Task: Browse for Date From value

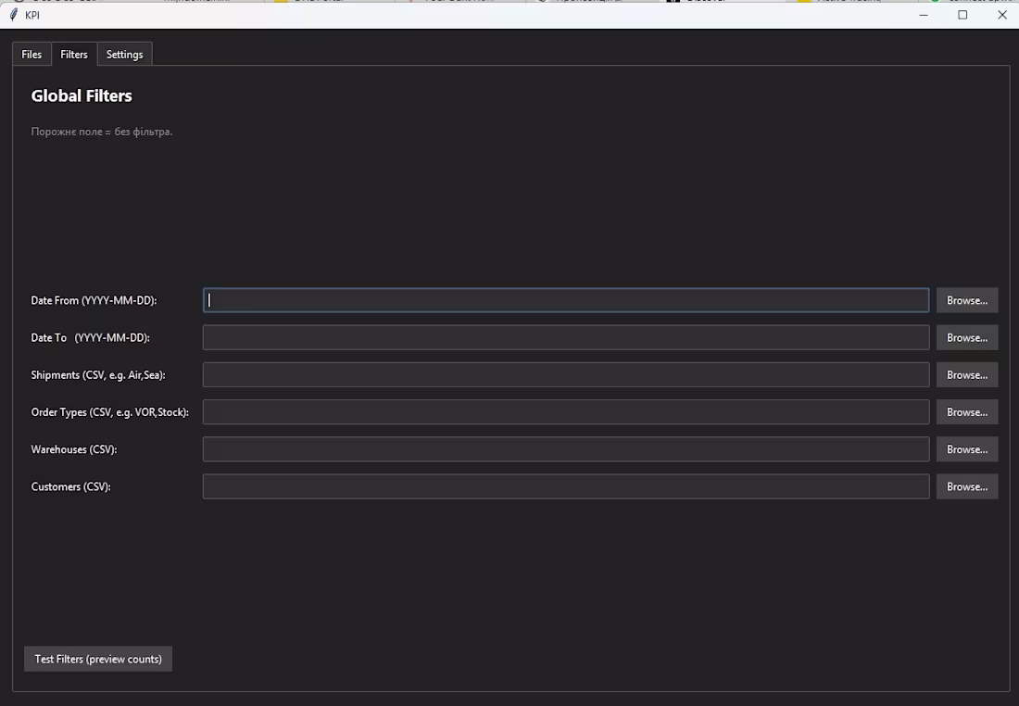Action: [966, 299]
